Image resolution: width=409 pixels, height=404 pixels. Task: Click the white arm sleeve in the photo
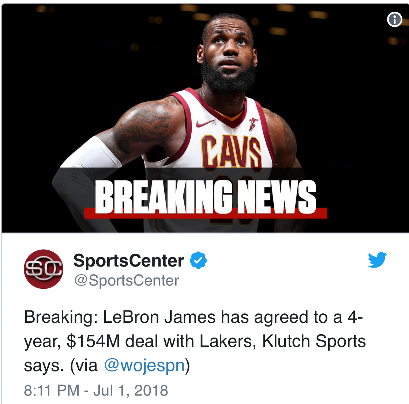[91, 154]
